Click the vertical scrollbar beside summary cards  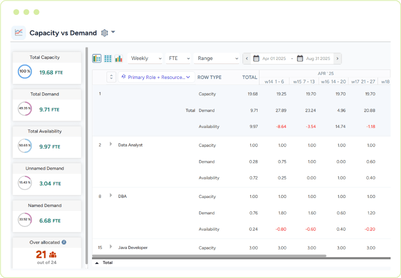click(x=86, y=156)
